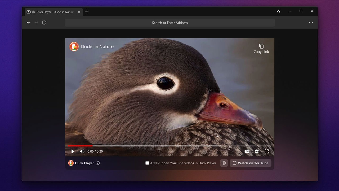339x191 pixels.
Task: Click Watch on YouTube button
Action: pyautogui.click(x=250, y=163)
